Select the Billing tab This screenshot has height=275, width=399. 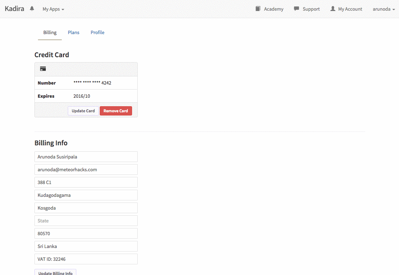(x=50, y=32)
